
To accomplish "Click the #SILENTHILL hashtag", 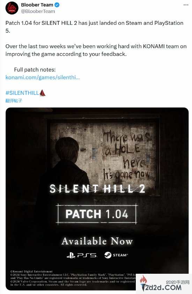I will [22, 93].
